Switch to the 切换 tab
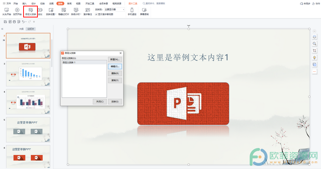 42,4
